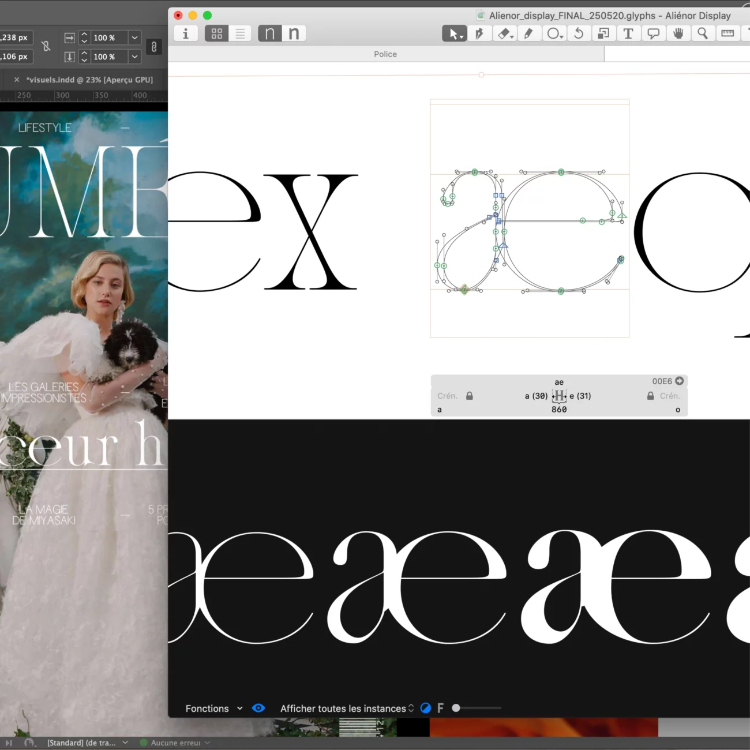This screenshot has width=750, height=750.
Task: Open the font Info button
Action: click(x=185, y=34)
